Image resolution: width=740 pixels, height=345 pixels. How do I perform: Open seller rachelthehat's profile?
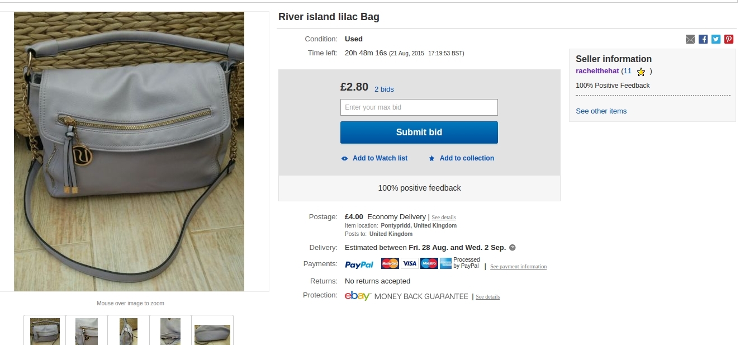click(x=597, y=71)
